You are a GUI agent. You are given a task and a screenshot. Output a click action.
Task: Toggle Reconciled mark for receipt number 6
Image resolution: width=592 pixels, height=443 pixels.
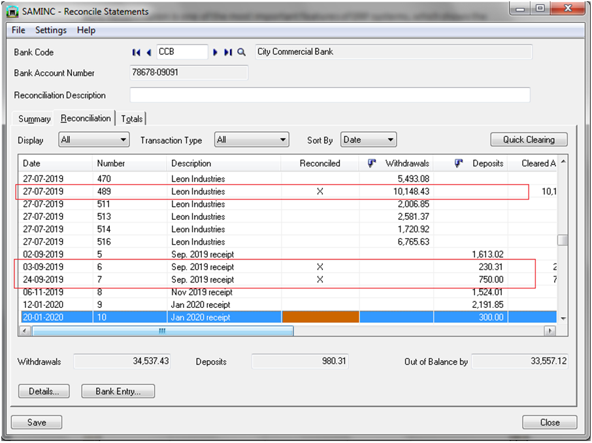click(x=320, y=267)
